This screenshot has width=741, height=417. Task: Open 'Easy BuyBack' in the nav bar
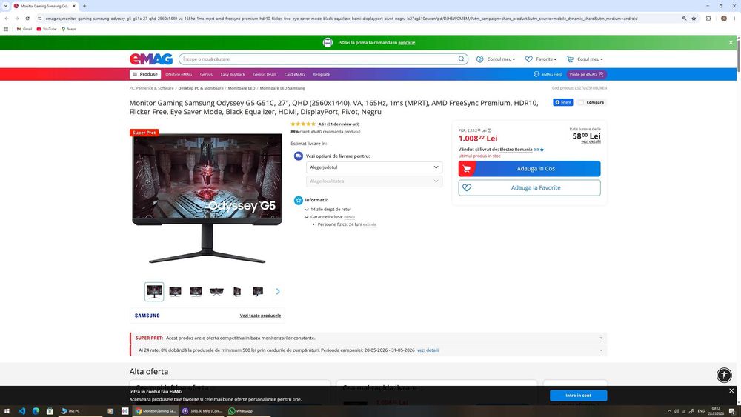coord(233,74)
